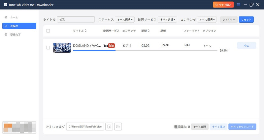Click the DOGLAND video thumbnail

[x=62, y=48]
